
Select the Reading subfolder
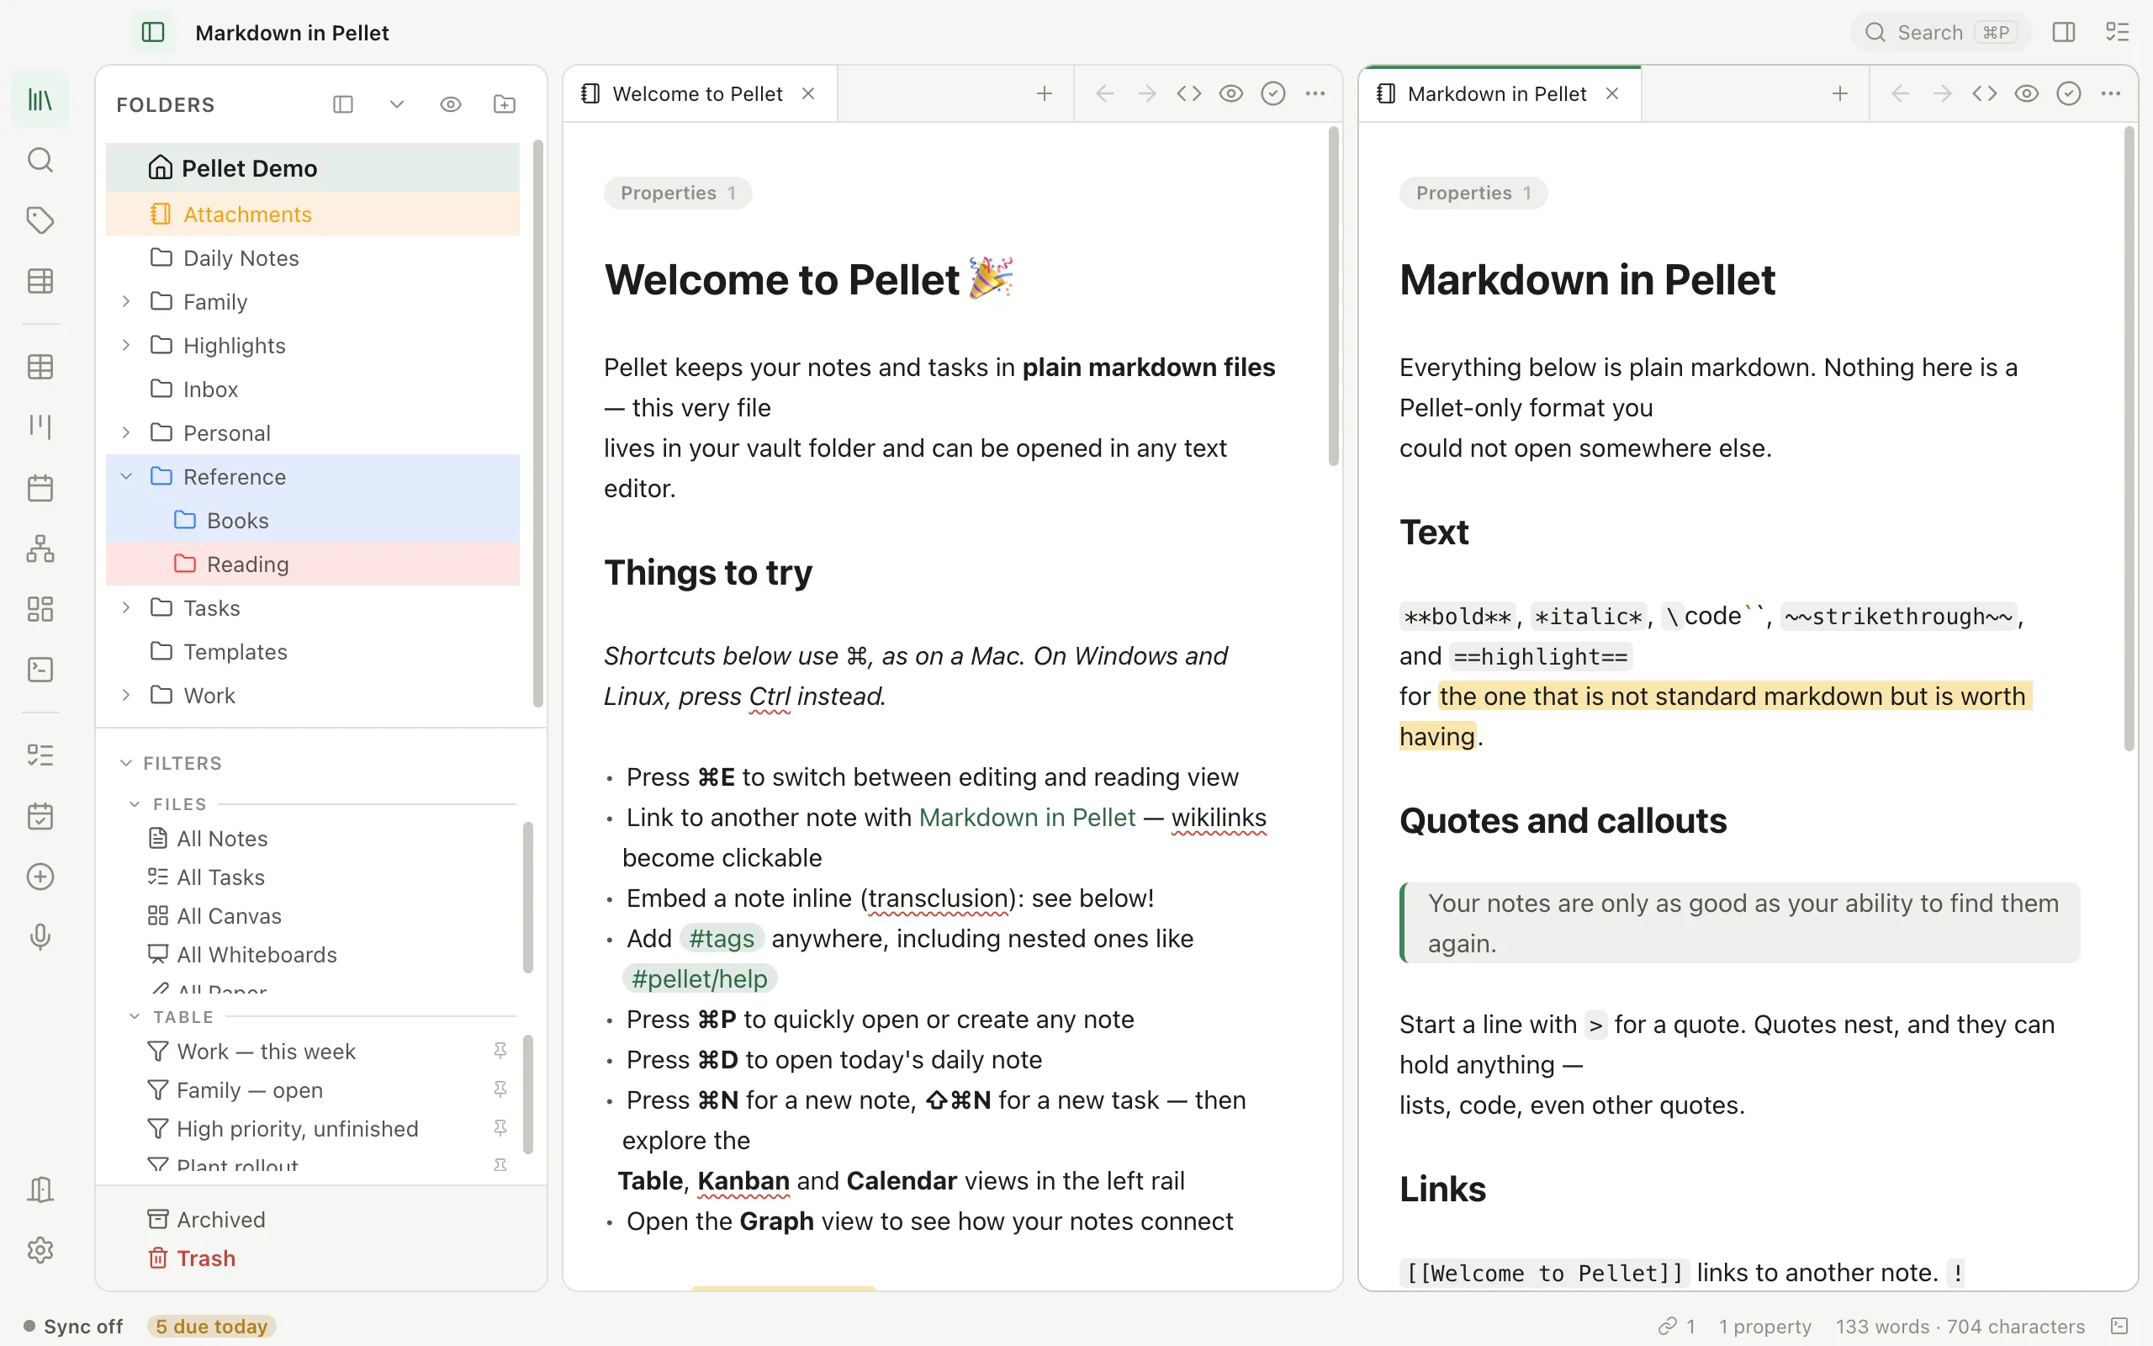[x=312, y=564]
